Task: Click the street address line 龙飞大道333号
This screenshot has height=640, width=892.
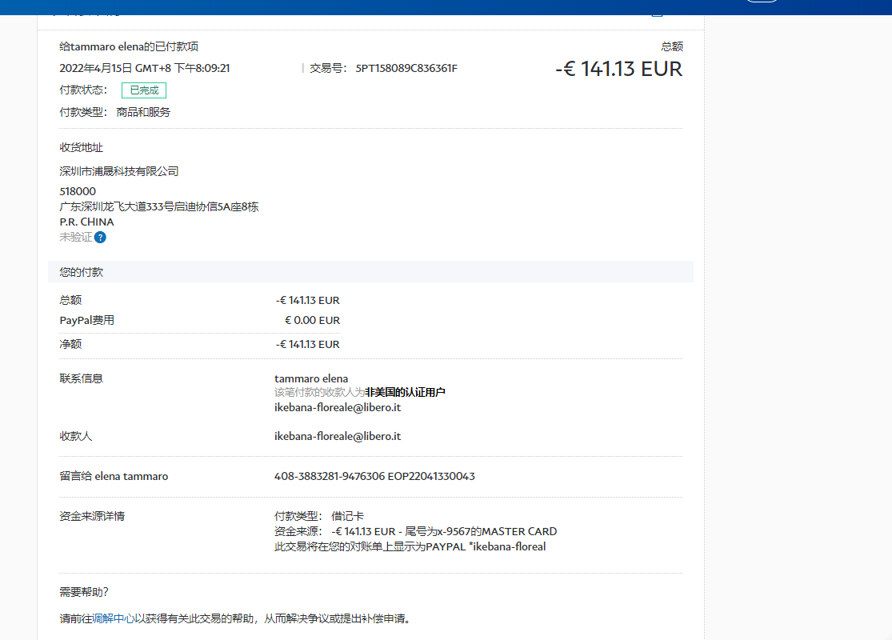Action: pyautogui.click(x=158, y=206)
